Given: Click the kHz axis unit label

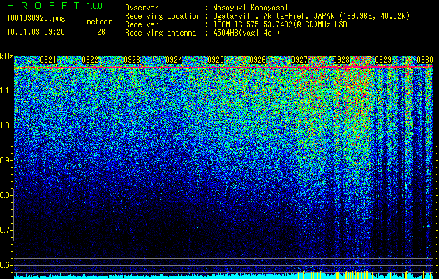Looking at the screenshot, I should (6, 56).
